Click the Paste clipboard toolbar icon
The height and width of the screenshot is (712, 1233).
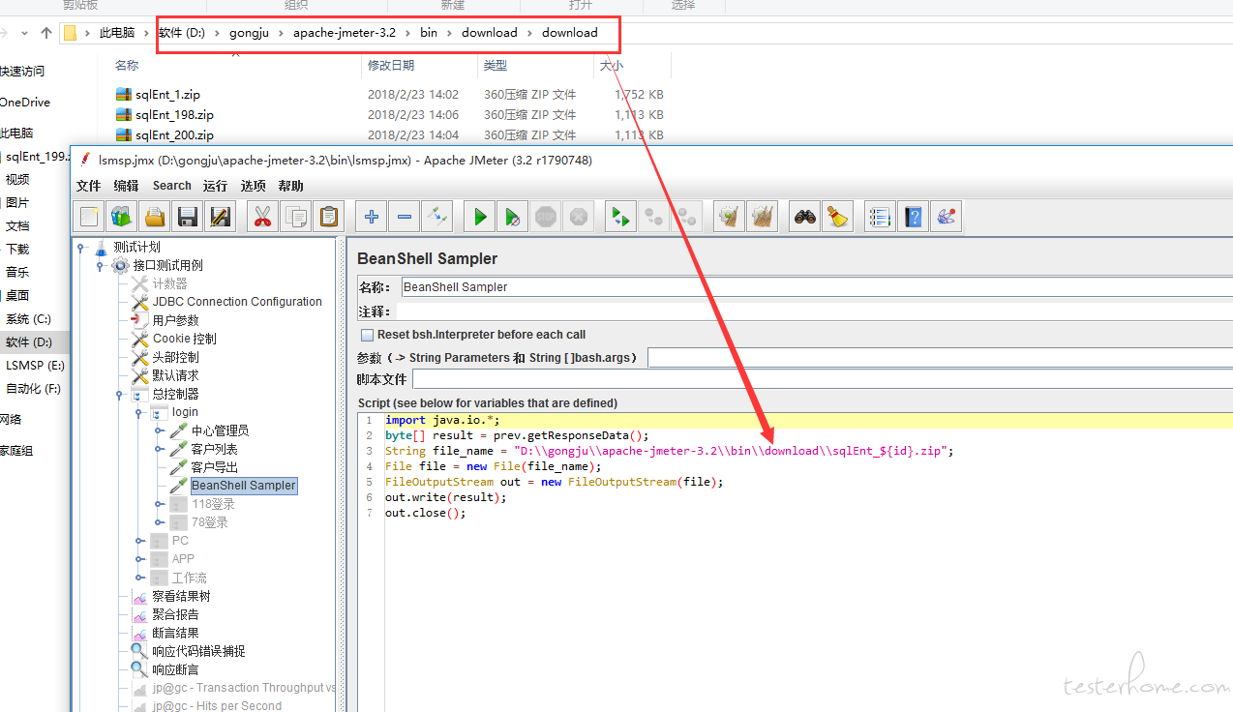tap(329, 217)
